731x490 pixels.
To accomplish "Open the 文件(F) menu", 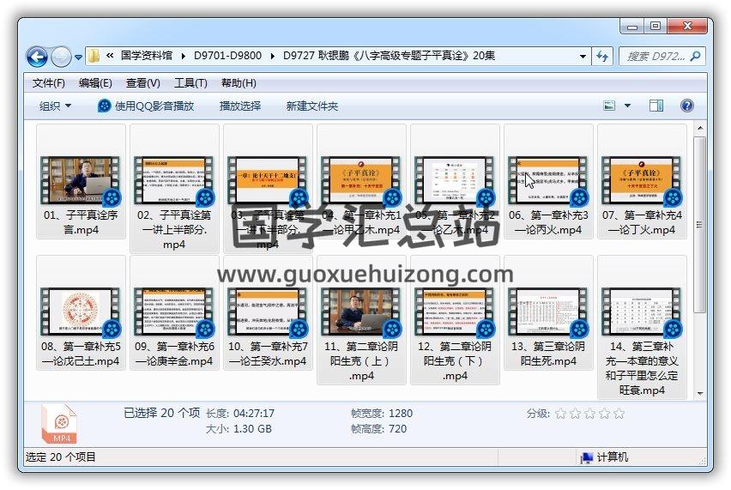I will (49, 83).
